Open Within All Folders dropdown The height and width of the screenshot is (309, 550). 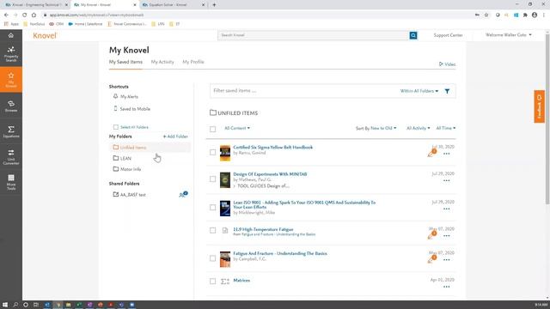[419, 91]
